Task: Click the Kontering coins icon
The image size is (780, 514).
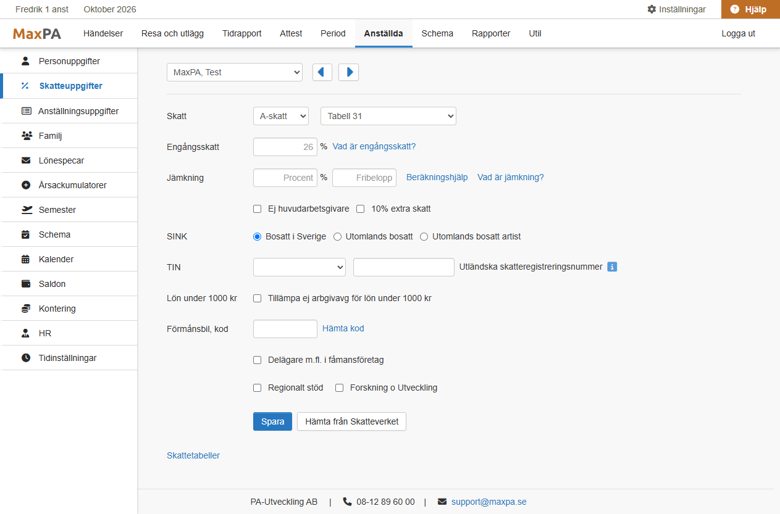Action: [x=26, y=309]
